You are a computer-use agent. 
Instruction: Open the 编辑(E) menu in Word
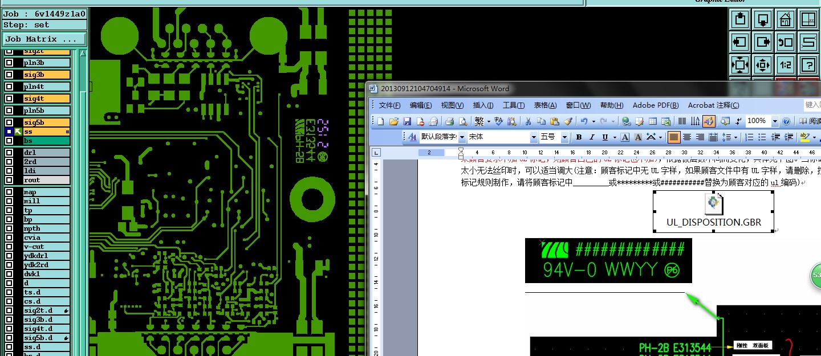coord(421,105)
